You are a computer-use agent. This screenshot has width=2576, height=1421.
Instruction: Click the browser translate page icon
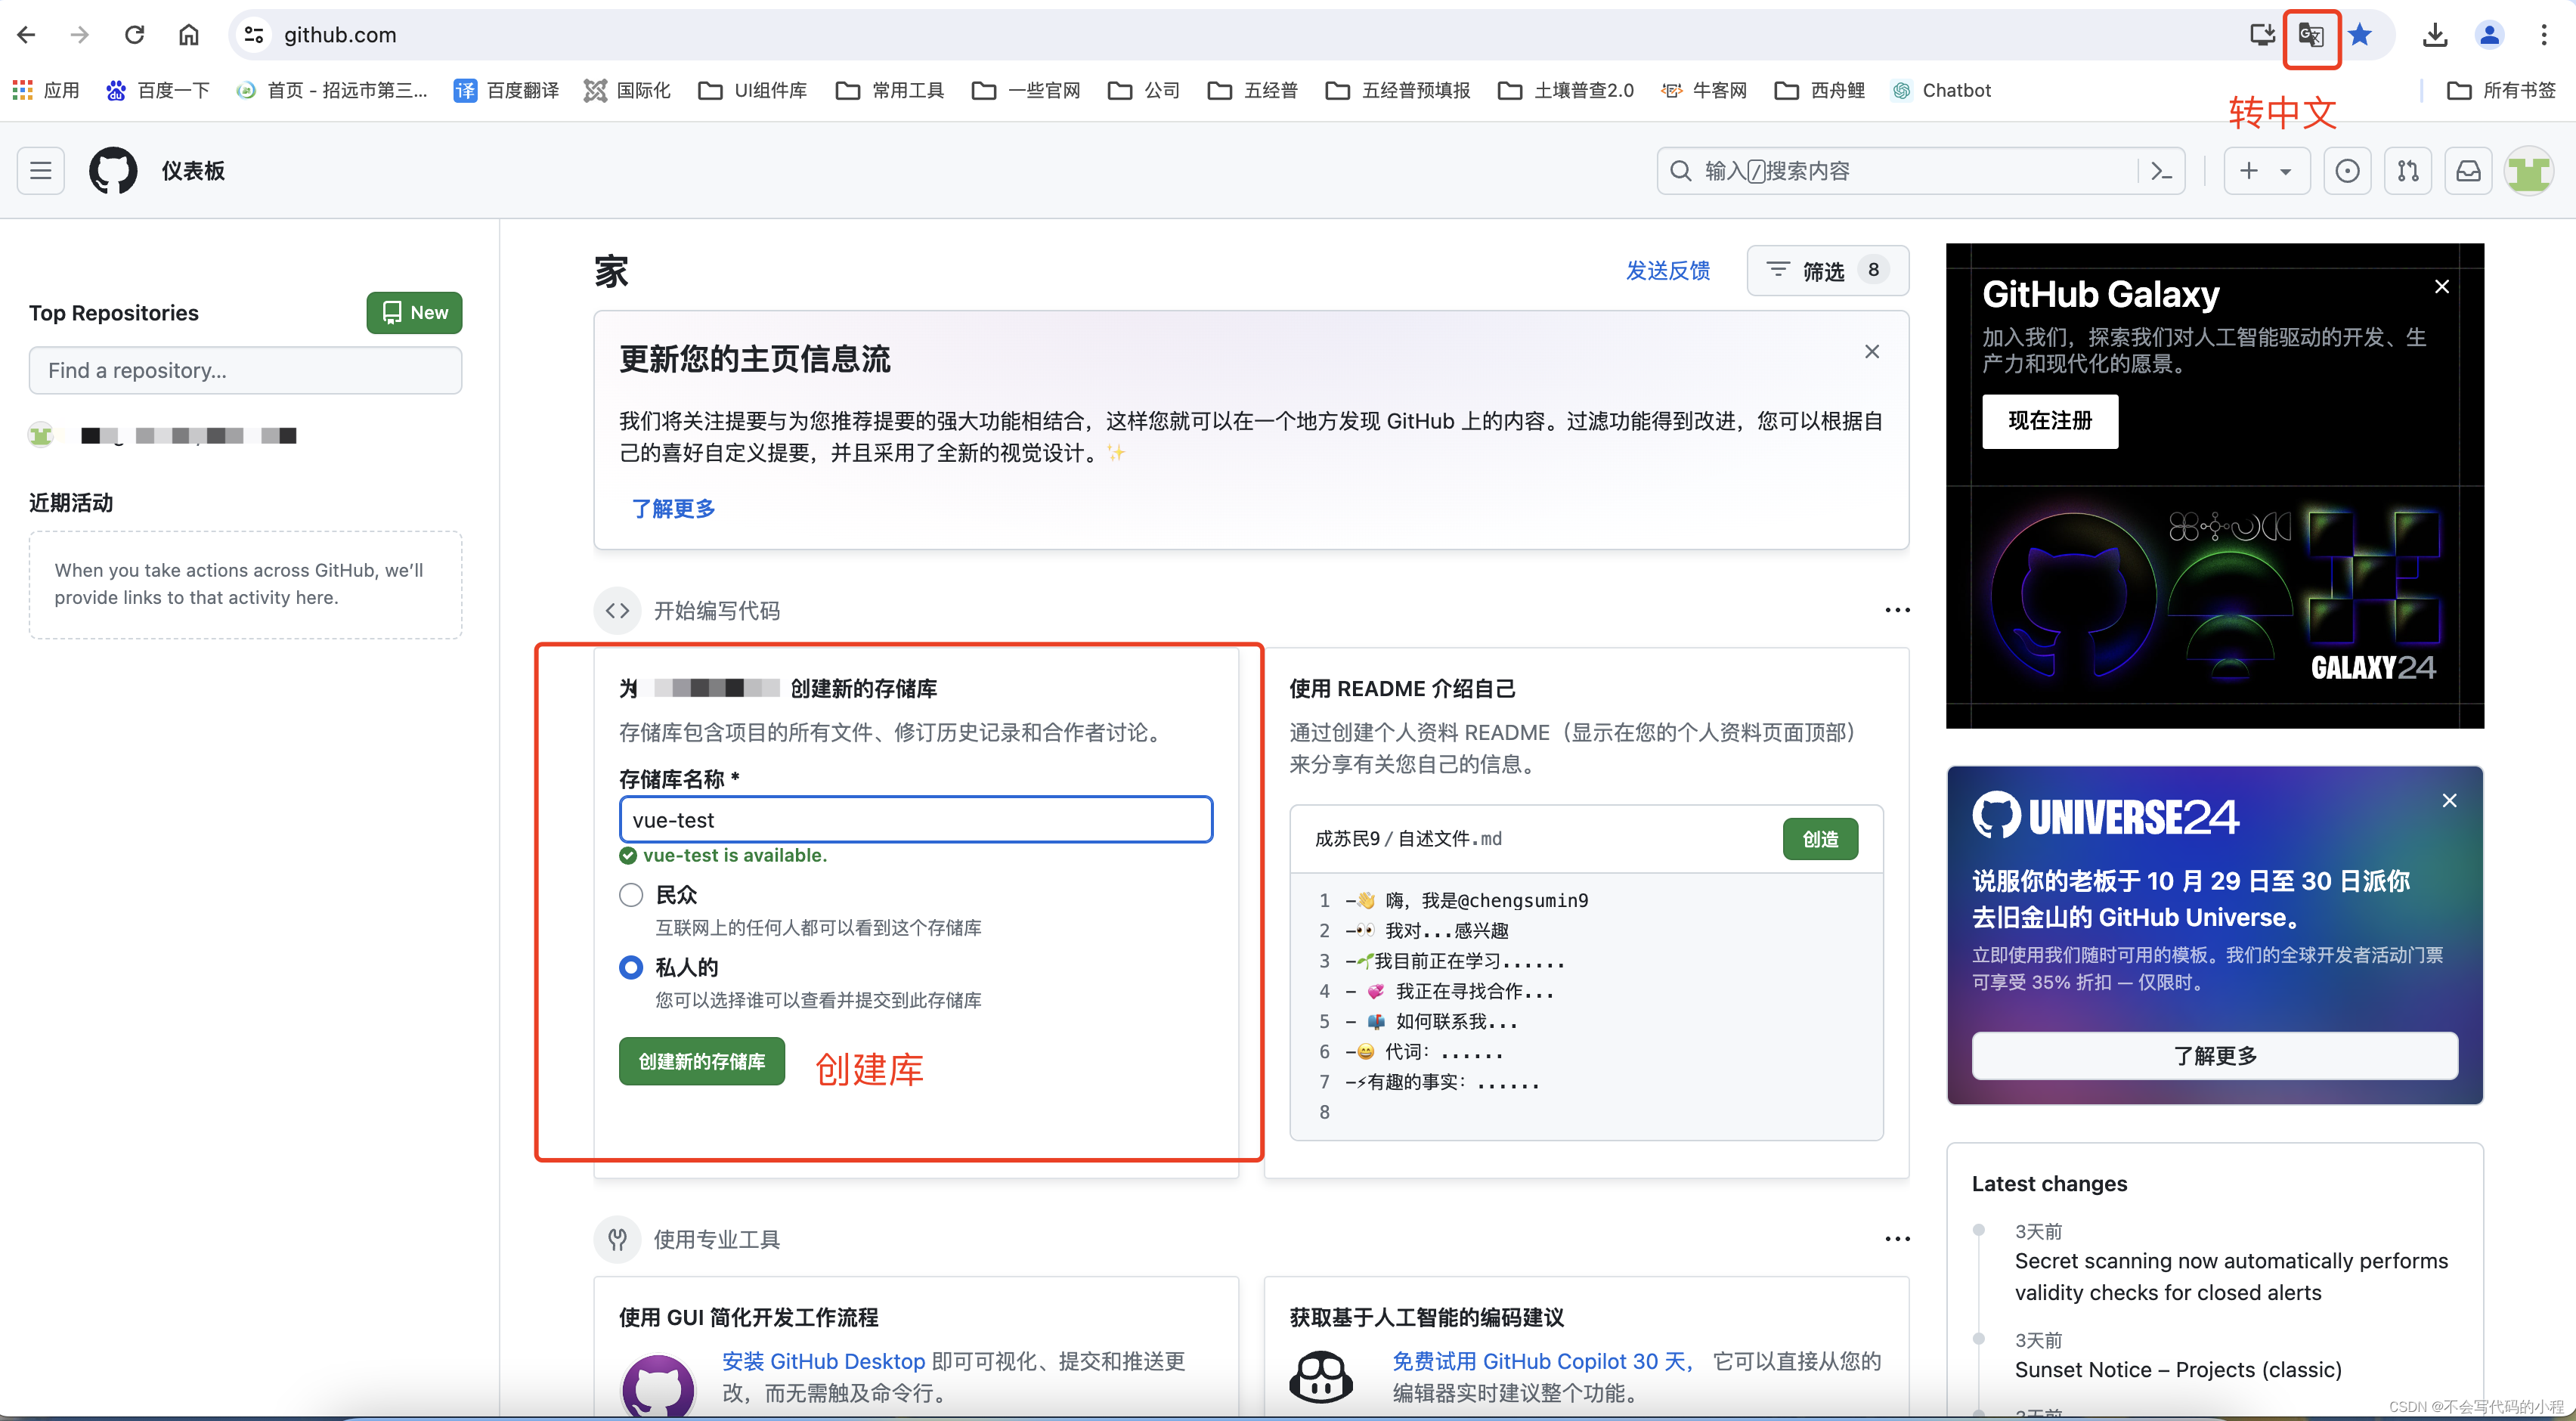click(2311, 36)
